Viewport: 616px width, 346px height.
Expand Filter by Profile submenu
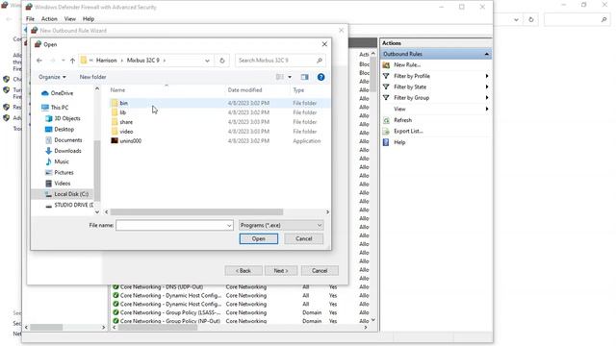(487, 76)
